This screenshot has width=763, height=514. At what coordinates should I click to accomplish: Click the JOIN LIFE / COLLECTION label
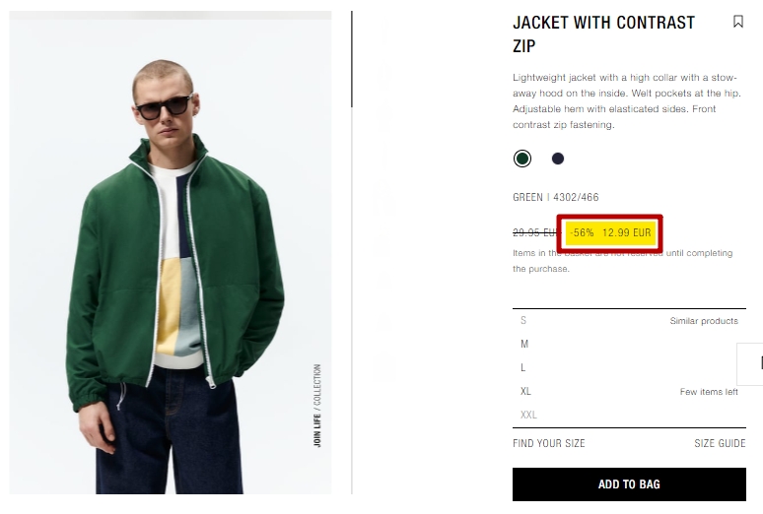316,406
